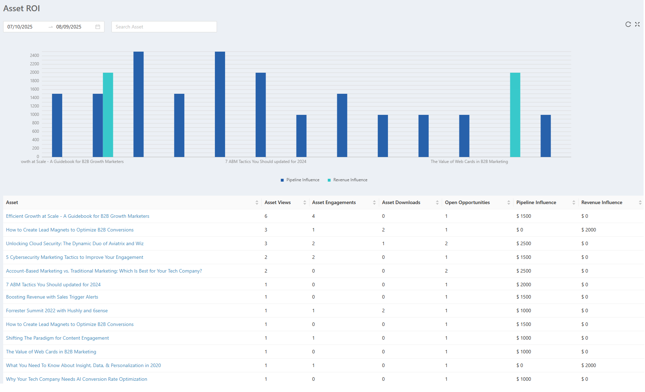The width and height of the screenshot is (645, 392).
Task: Click the Asset Views column header text
Action: pyautogui.click(x=278, y=203)
